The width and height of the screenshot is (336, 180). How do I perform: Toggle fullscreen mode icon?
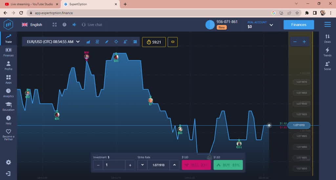(x=55, y=25)
